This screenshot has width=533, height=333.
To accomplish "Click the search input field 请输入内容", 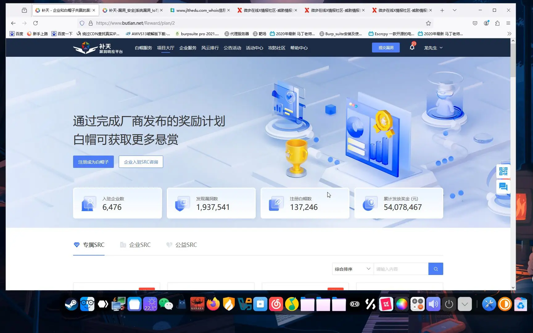I will [400, 269].
